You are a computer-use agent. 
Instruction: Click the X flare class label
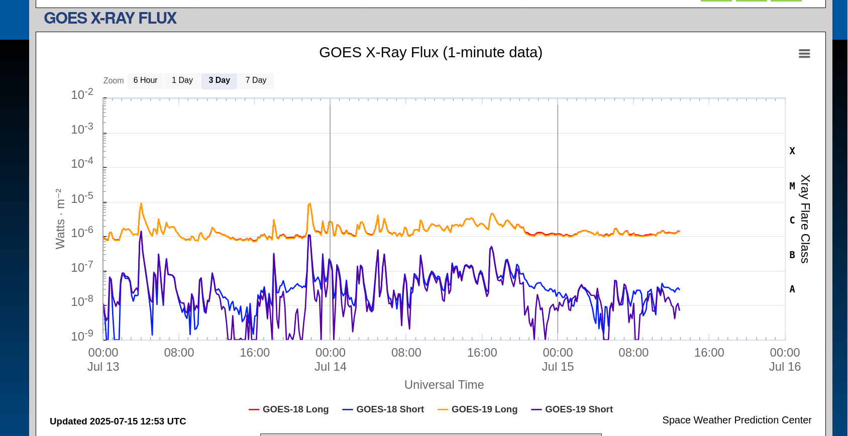[792, 151]
